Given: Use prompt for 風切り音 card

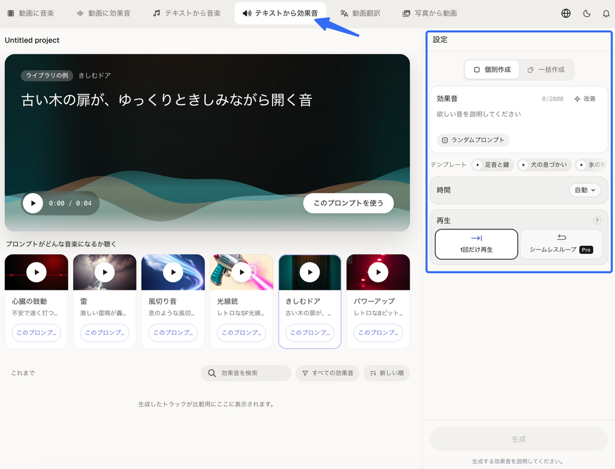Looking at the screenshot, I should coord(173,333).
